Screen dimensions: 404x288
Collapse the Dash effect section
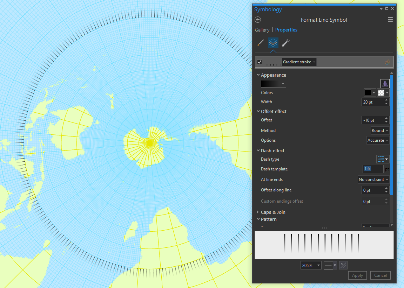[x=258, y=150]
